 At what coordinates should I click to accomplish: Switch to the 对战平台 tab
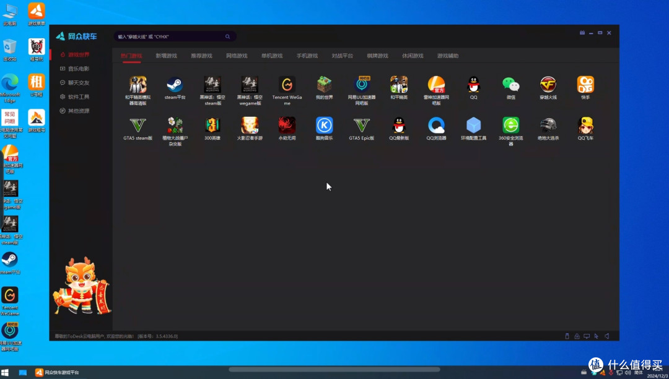tap(342, 56)
